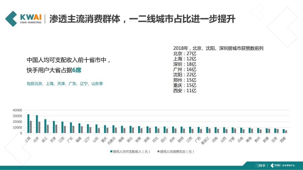Click the teal income bar for 广东
This screenshot has width=303, height=170.
71,128
